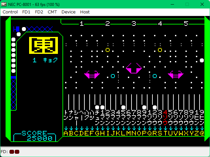Open the Control menu
Image resolution: width=210 pixels, height=157 pixels.
tap(10, 12)
